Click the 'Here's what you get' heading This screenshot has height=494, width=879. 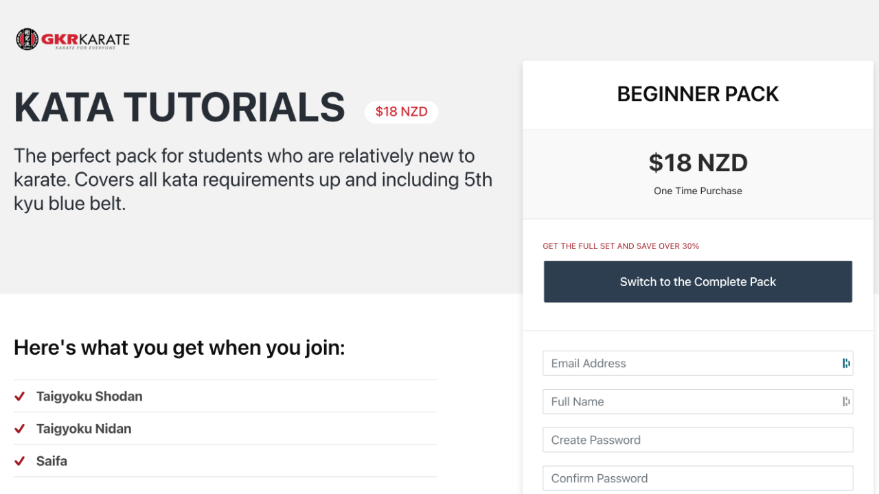(179, 348)
